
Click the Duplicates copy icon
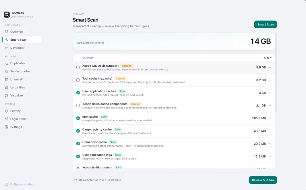(6, 64)
